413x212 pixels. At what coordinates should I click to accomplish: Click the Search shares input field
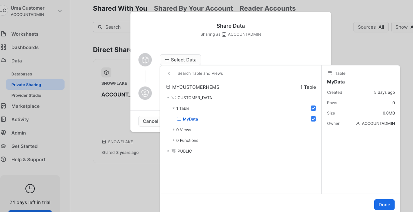(112, 27)
